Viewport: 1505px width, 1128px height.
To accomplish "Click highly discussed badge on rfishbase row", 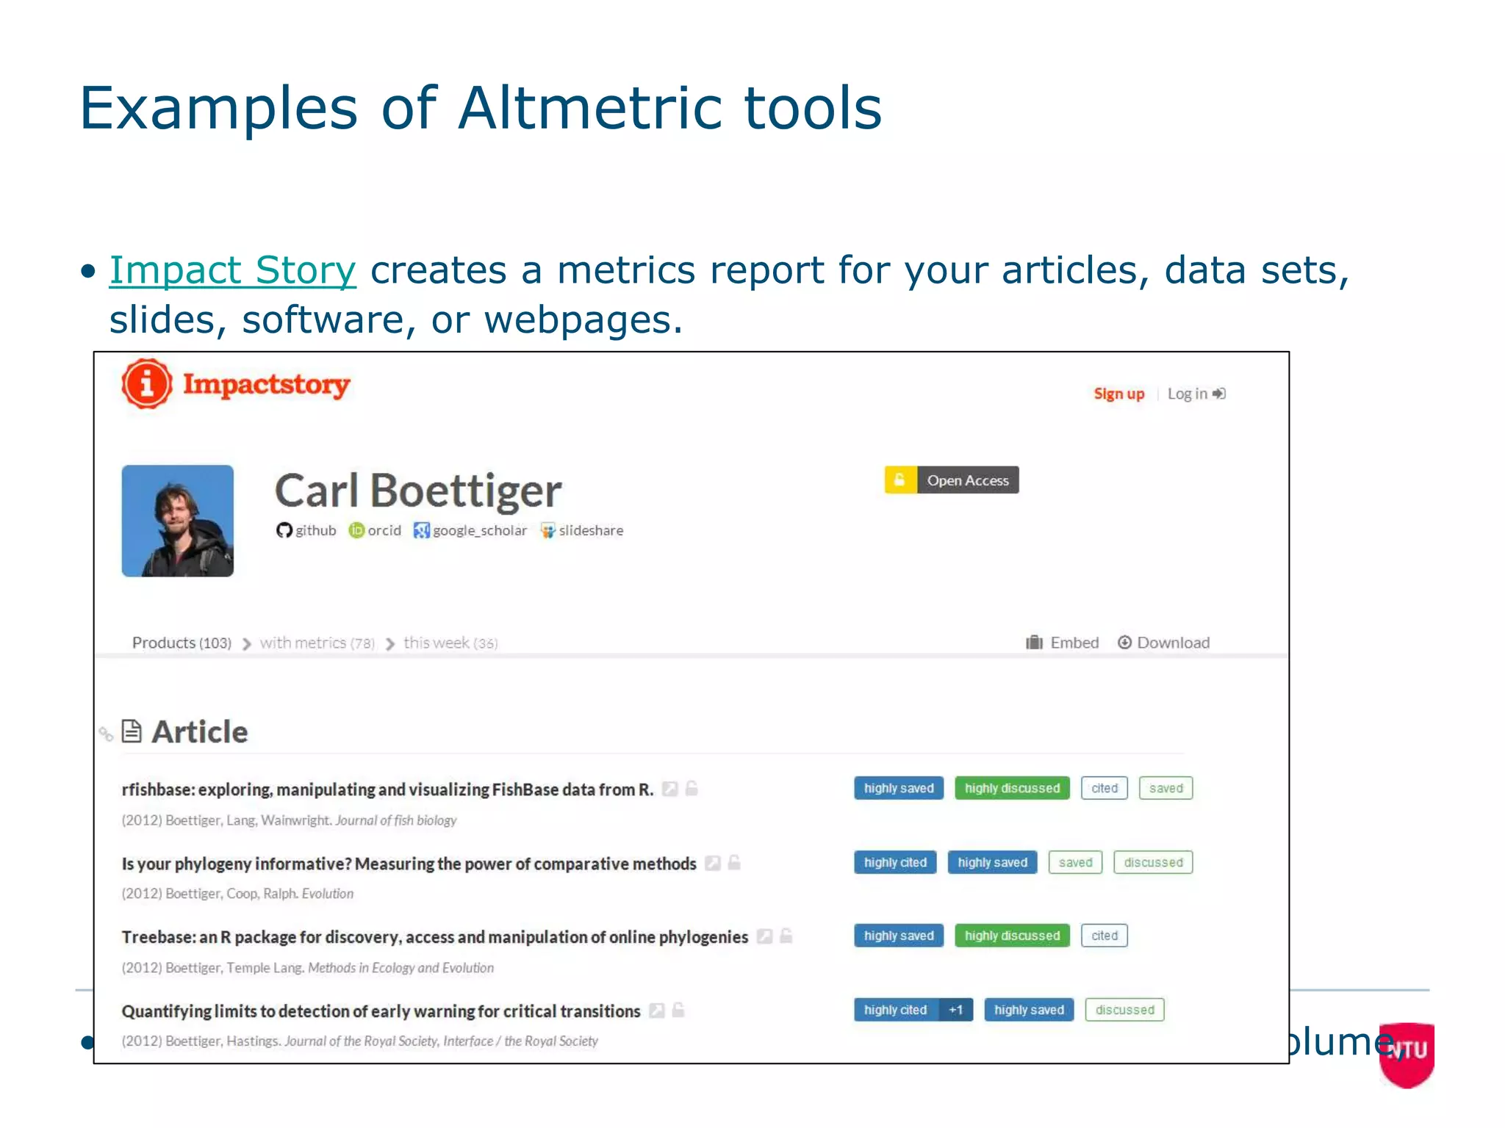I will click(x=1012, y=788).
